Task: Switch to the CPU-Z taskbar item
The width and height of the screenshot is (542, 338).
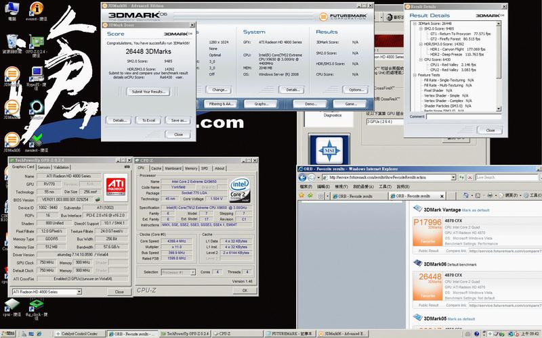Action: 238,334
